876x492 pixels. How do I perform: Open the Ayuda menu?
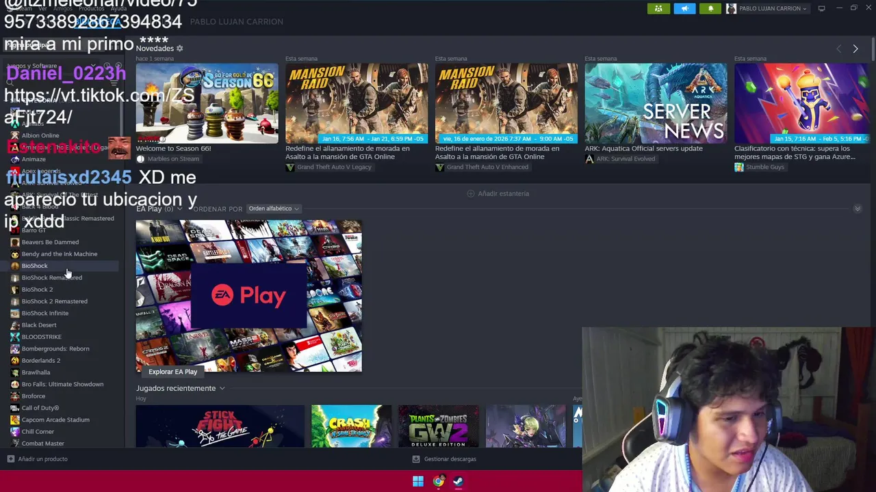(118, 8)
